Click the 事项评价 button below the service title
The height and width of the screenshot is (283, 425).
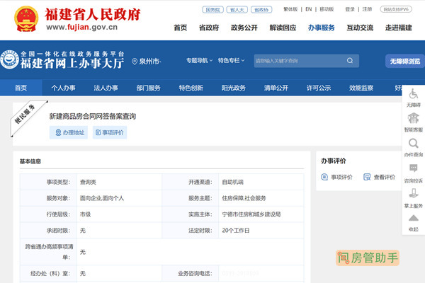point(110,132)
